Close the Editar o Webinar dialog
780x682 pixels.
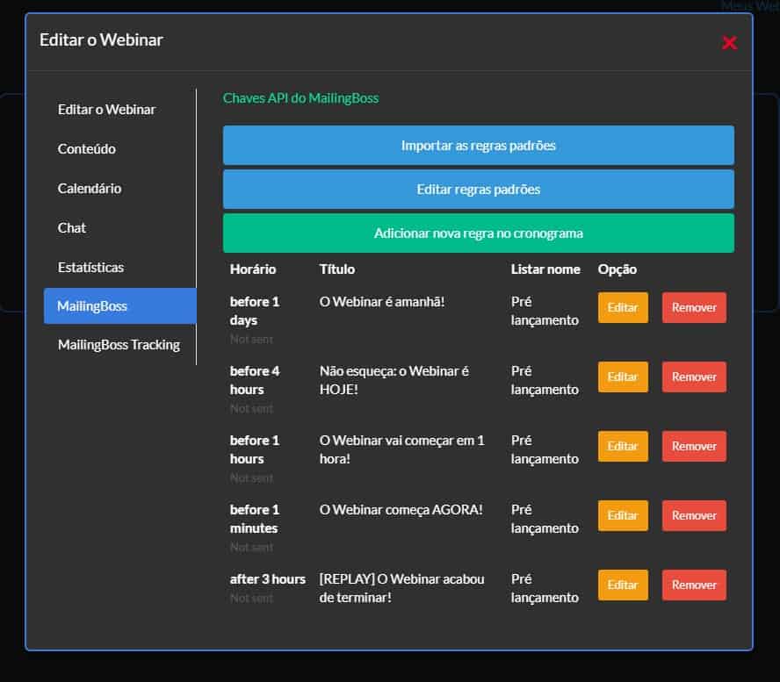coord(729,43)
